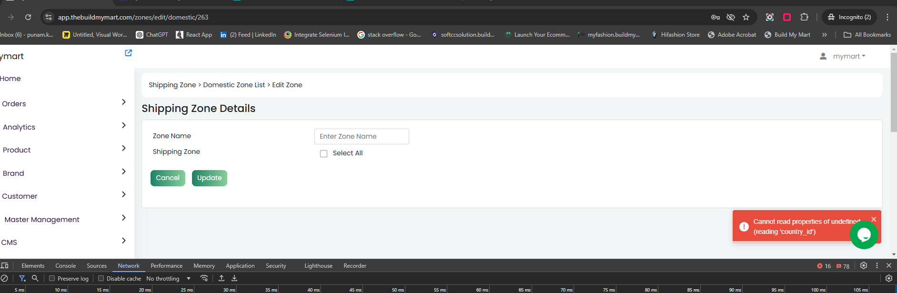
Task: Click the 16 errors counter in DevTools
Action: 824,266
